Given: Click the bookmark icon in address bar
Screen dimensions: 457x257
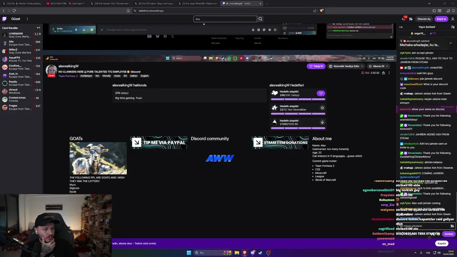Looking at the screenshot, I should coord(128,11).
